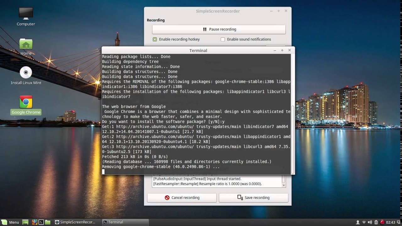The width and height of the screenshot is (402, 226).
Task: Click 'The web browser from Google' line
Action: point(134,106)
